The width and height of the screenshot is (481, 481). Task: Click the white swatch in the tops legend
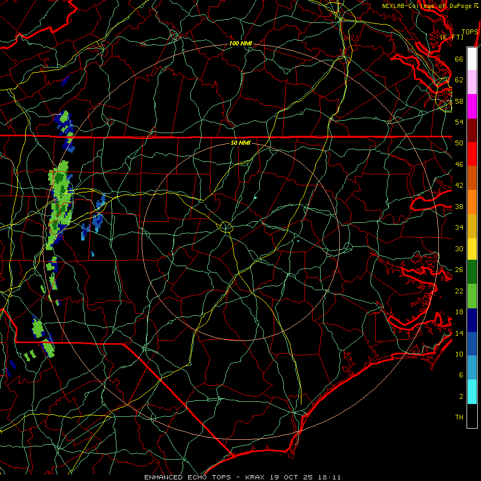click(x=472, y=59)
